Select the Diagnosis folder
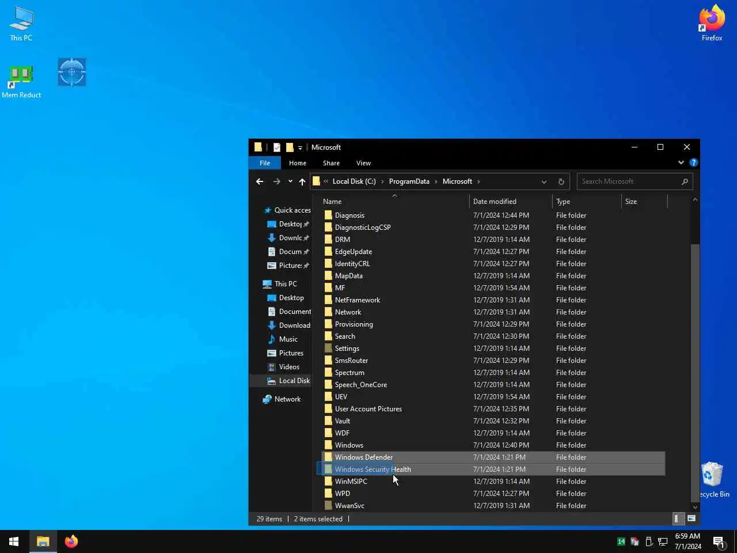 349,215
